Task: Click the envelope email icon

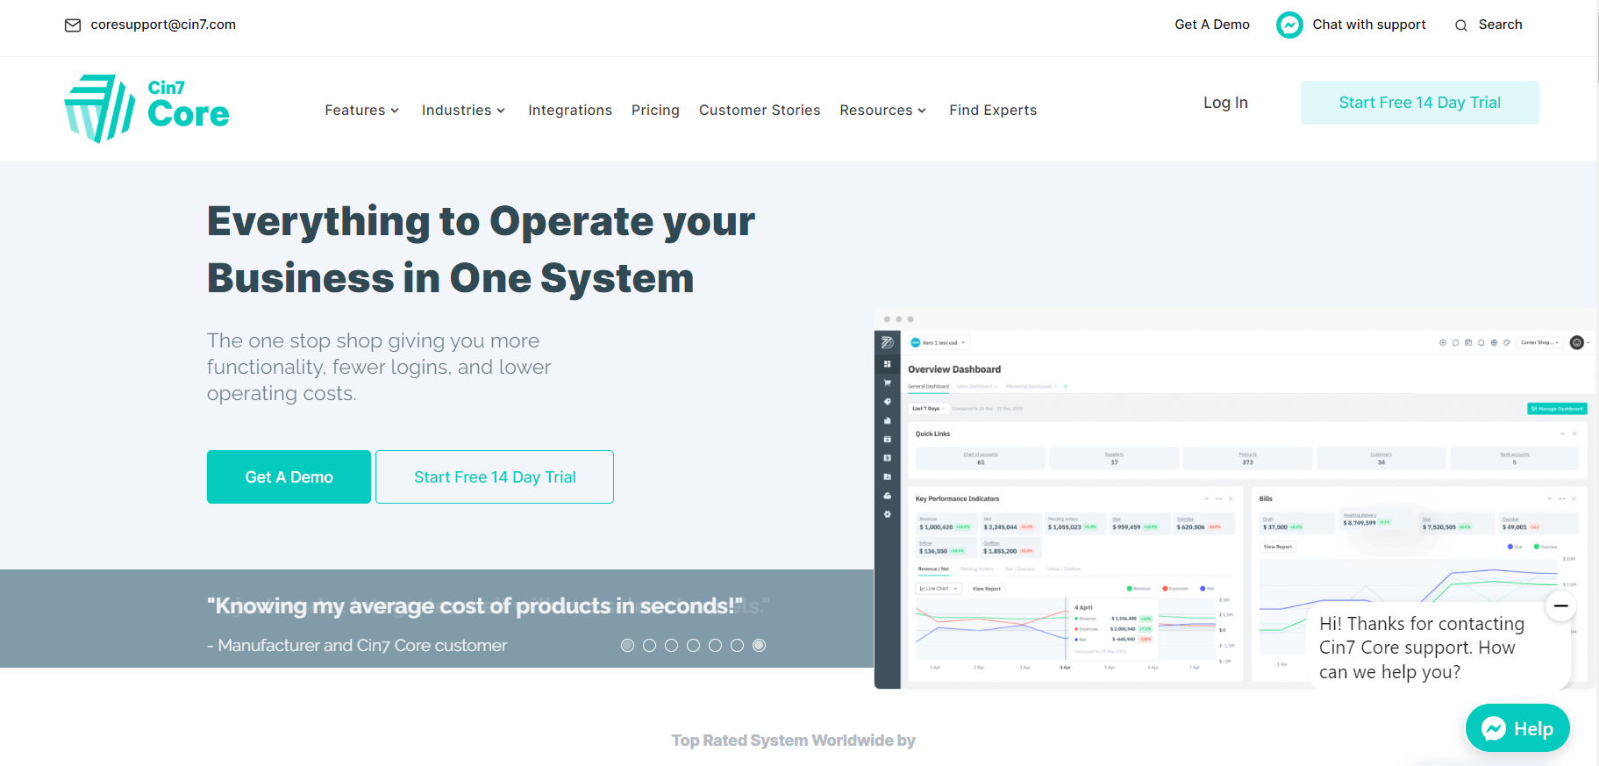Action: click(73, 25)
